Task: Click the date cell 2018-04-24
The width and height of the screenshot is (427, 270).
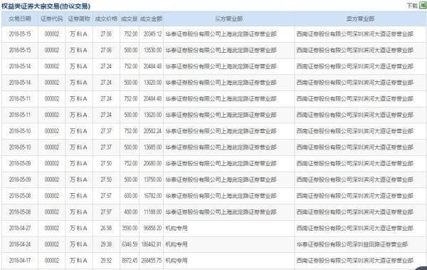Action: (20, 244)
